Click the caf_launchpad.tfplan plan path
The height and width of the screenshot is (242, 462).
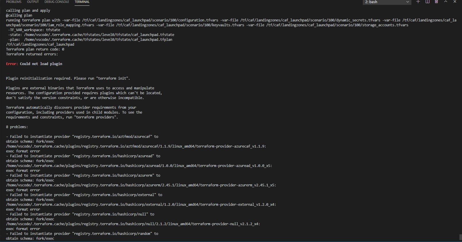point(98,39)
